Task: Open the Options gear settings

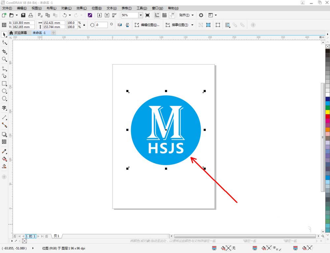Action: click(201, 15)
